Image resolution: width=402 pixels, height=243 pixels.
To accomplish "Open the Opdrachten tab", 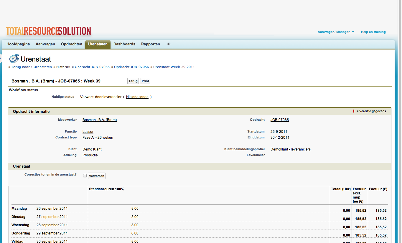I will [x=72, y=44].
